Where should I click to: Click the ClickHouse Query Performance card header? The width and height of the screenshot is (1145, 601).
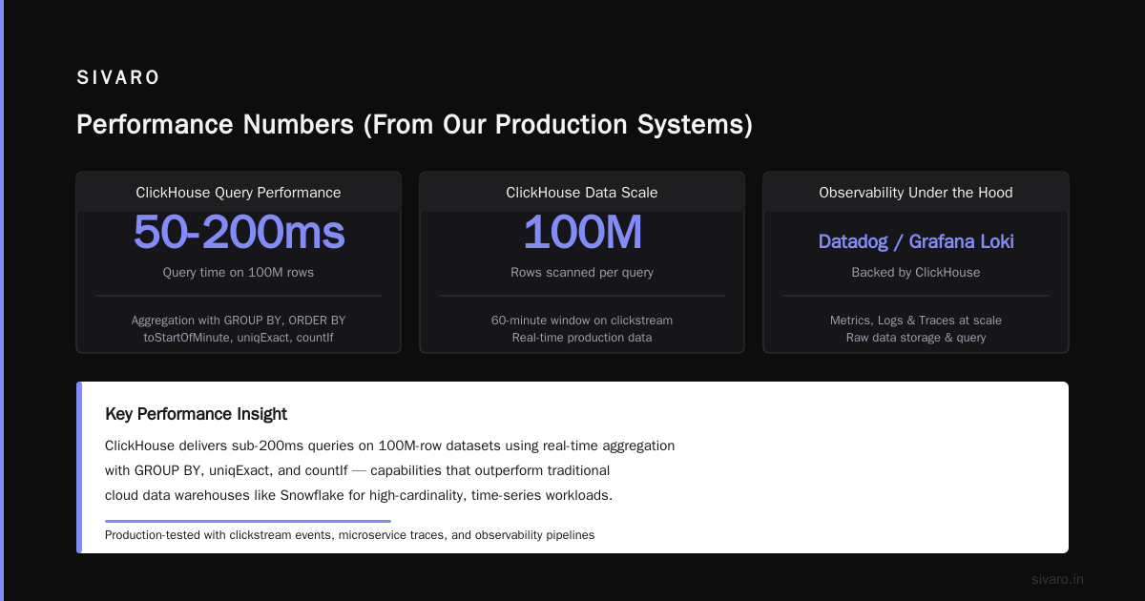click(x=239, y=193)
